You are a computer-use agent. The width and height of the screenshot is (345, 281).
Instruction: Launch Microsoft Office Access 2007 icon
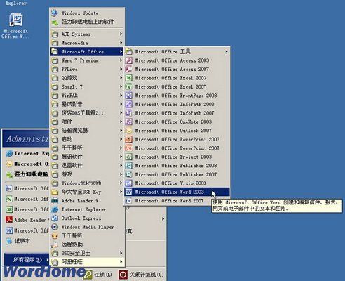click(x=128, y=69)
